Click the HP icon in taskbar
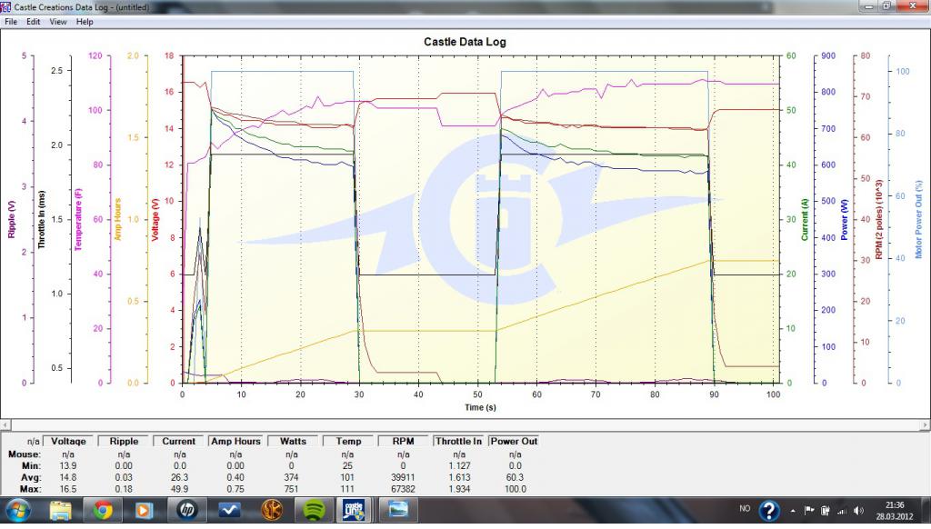Screen dimensions: 931x529 click(188, 510)
